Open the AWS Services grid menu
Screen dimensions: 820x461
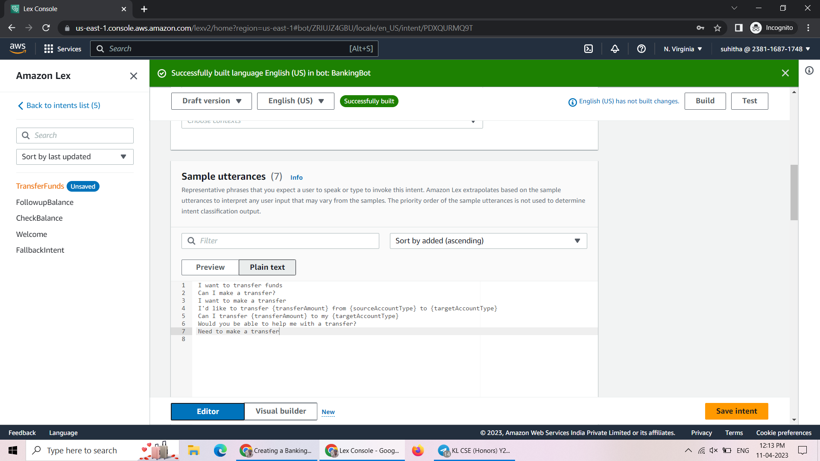[x=49, y=49]
